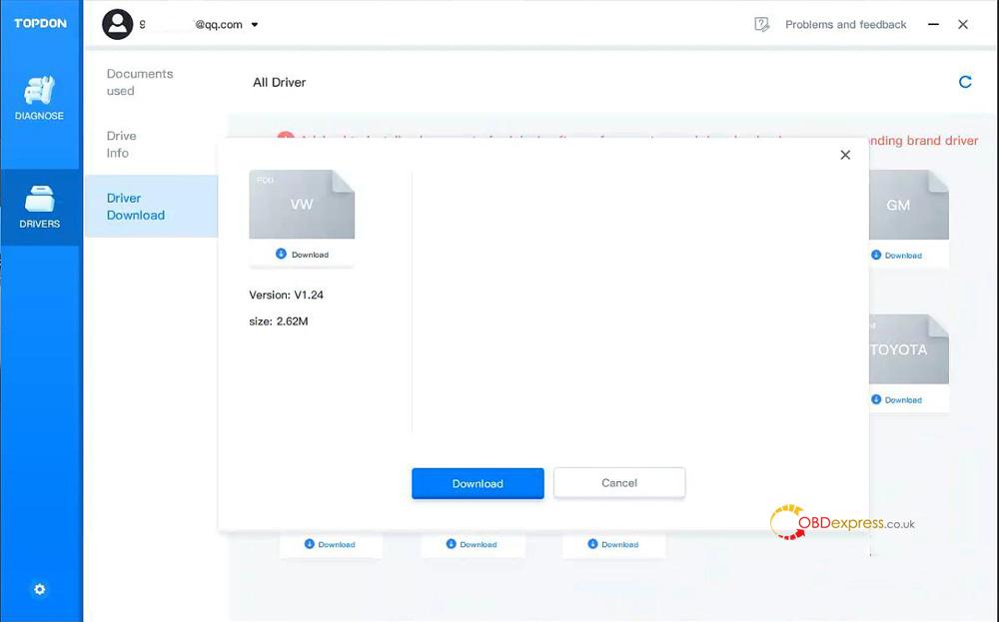Click the TOPDON logo
This screenshot has width=999, height=622.
pos(40,24)
